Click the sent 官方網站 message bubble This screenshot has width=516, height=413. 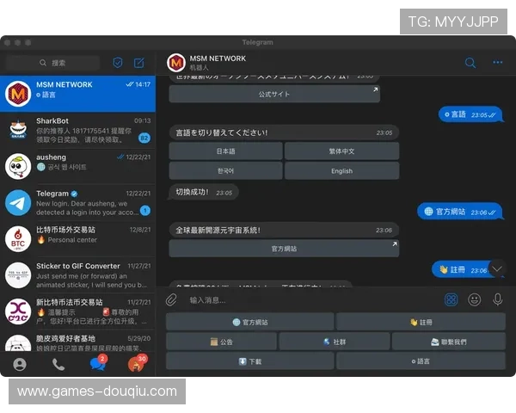[460, 212]
